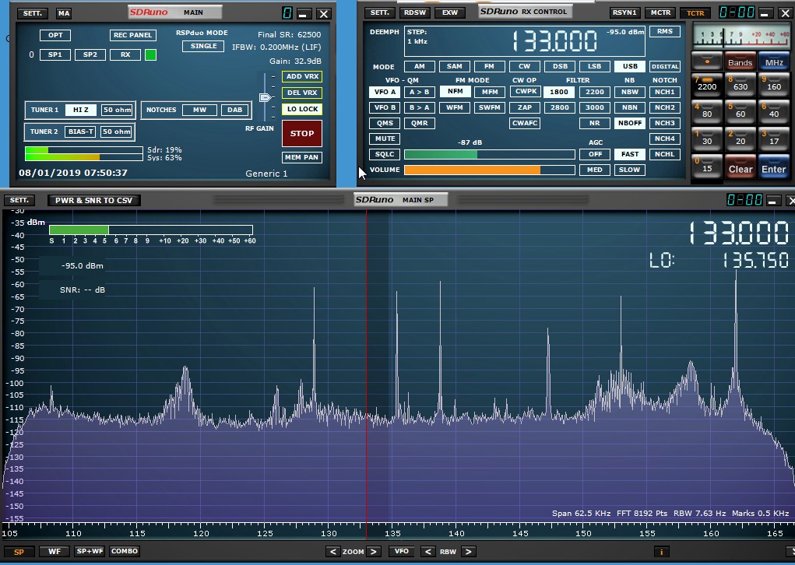The image size is (795, 565).
Task: Toggle the MW notch filter
Action: tap(200, 110)
